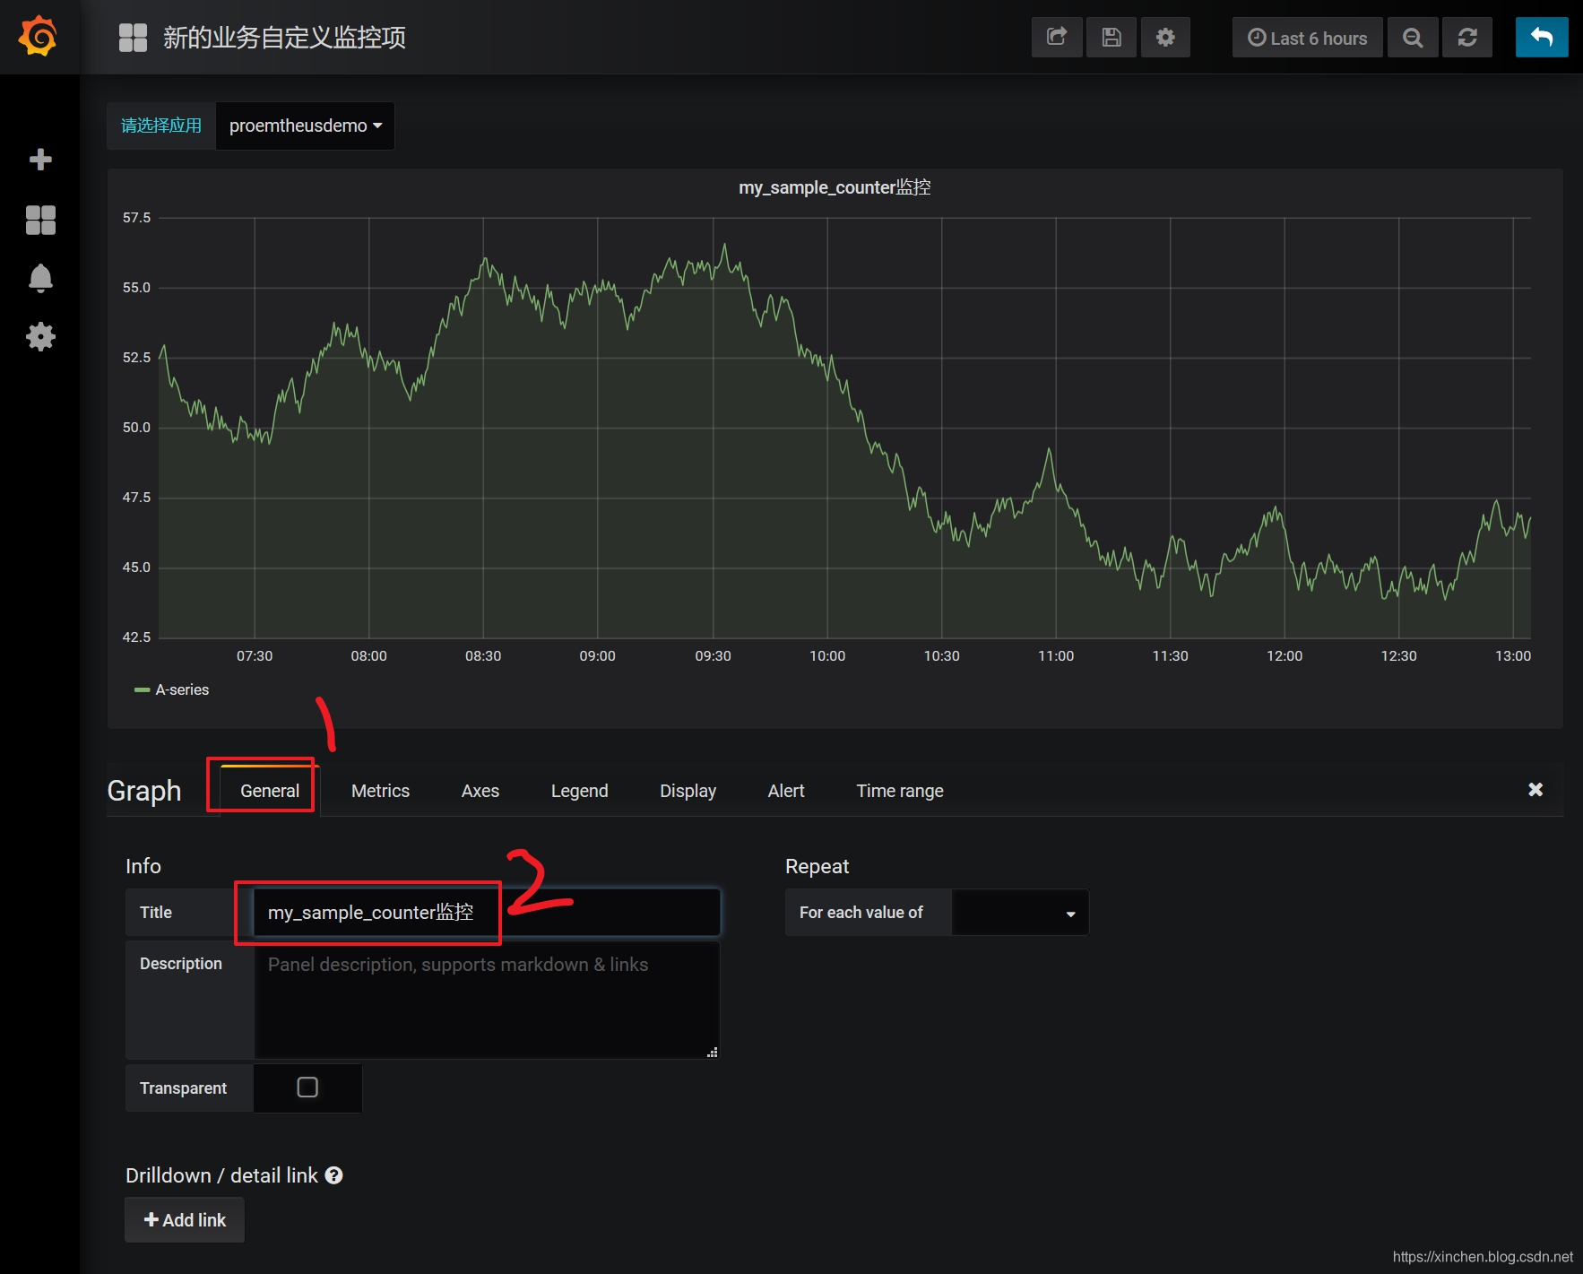Toggle the Transparent checkbox
The image size is (1583, 1274).
pos(307,1088)
